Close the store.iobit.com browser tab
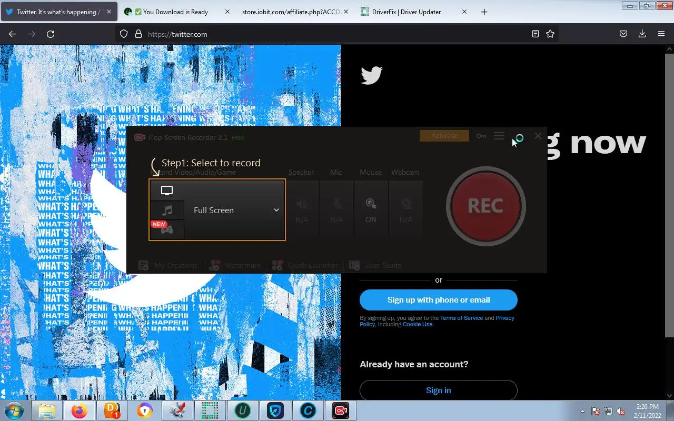The width and height of the screenshot is (674, 421). (346, 12)
